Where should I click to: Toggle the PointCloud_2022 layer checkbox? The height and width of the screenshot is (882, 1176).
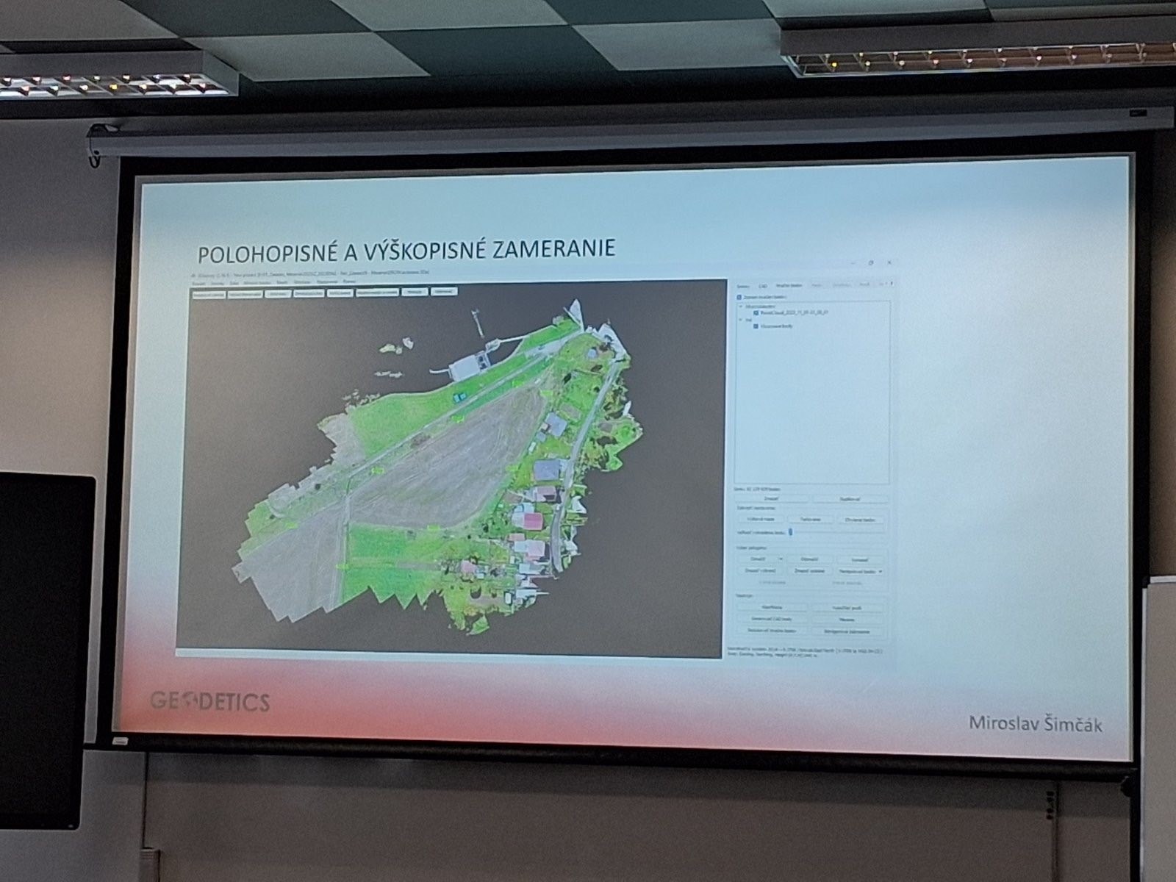tap(756, 312)
